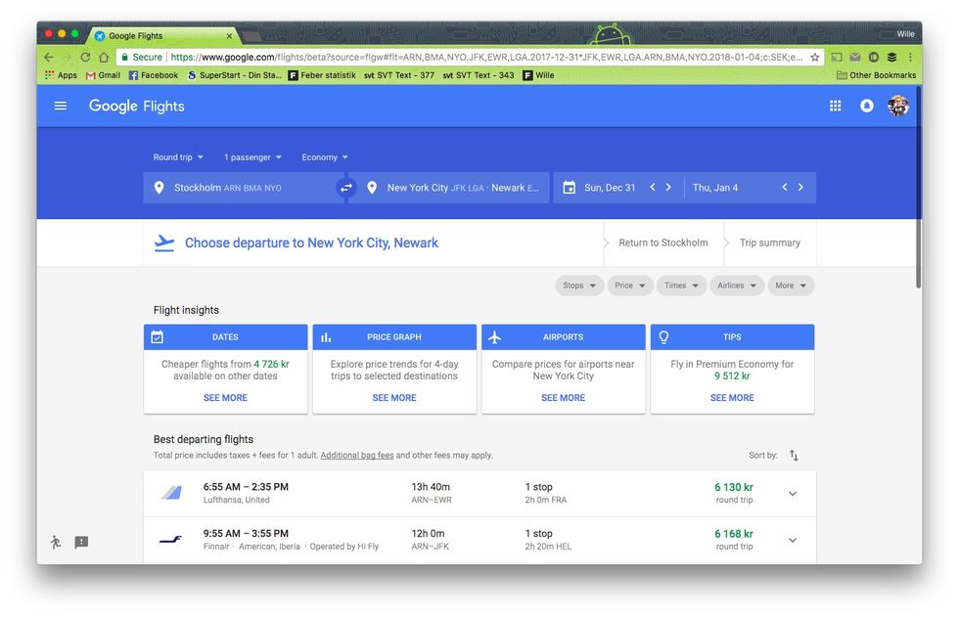
Task: Open the Round trip dropdown
Action: click(x=178, y=157)
